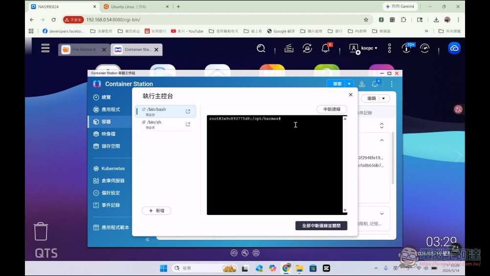Image resolution: width=490 pixels, height=276 pixels.
Task: Open the dropdown arrow beside 探索
Action: (349, 84)
